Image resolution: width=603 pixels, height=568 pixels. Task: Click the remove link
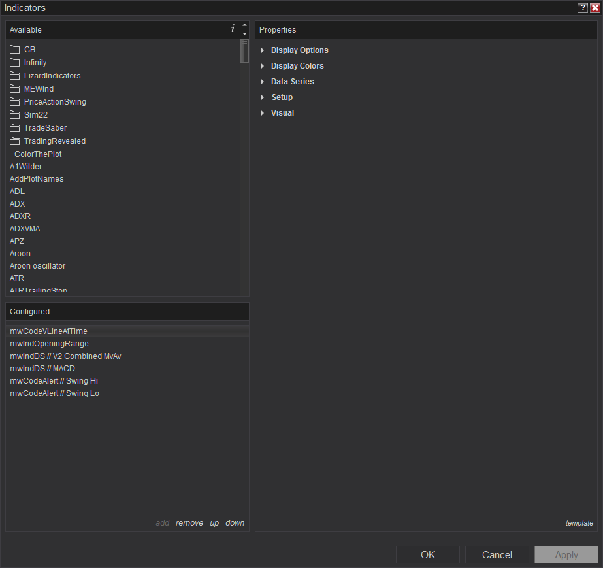pyautogui.click(x=189, y=523)
